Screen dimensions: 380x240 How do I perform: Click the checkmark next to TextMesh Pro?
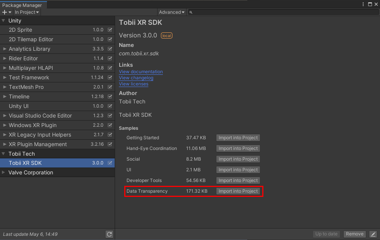tap(110, 87)
